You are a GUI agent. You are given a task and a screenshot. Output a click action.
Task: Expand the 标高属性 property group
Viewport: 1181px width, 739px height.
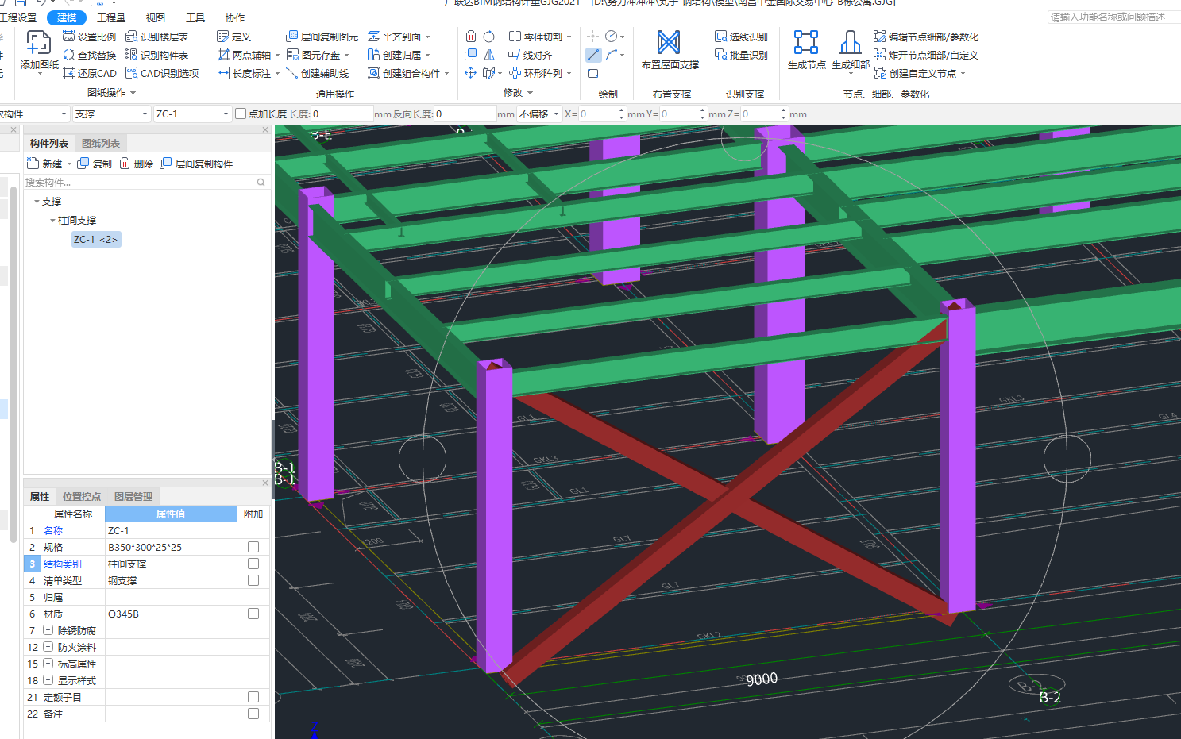48,664
